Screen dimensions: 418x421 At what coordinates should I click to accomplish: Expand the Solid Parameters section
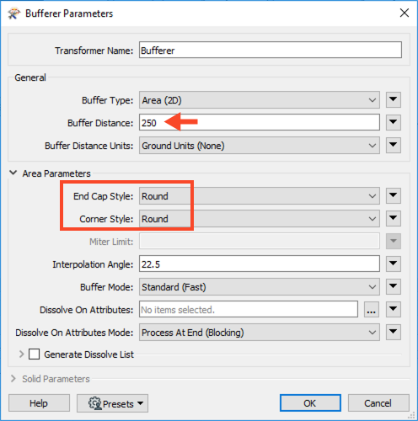[13, 379]
